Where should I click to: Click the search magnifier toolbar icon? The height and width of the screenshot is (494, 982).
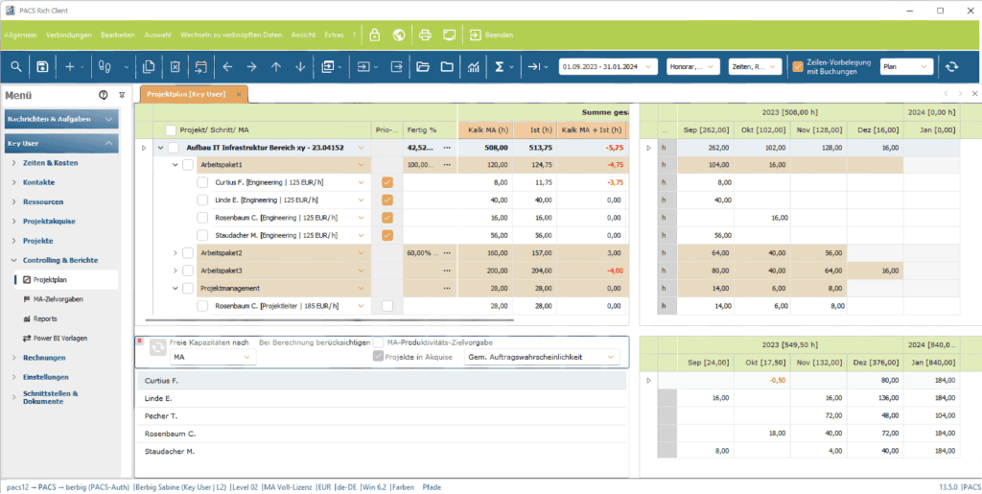[x=16, y=67]
